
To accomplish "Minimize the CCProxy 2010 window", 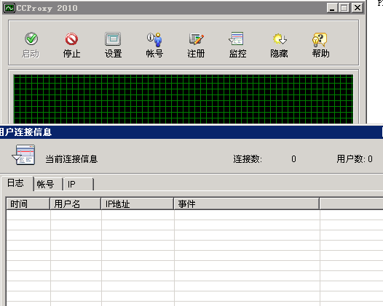I will pyautogui.click(x=332, y=8).
